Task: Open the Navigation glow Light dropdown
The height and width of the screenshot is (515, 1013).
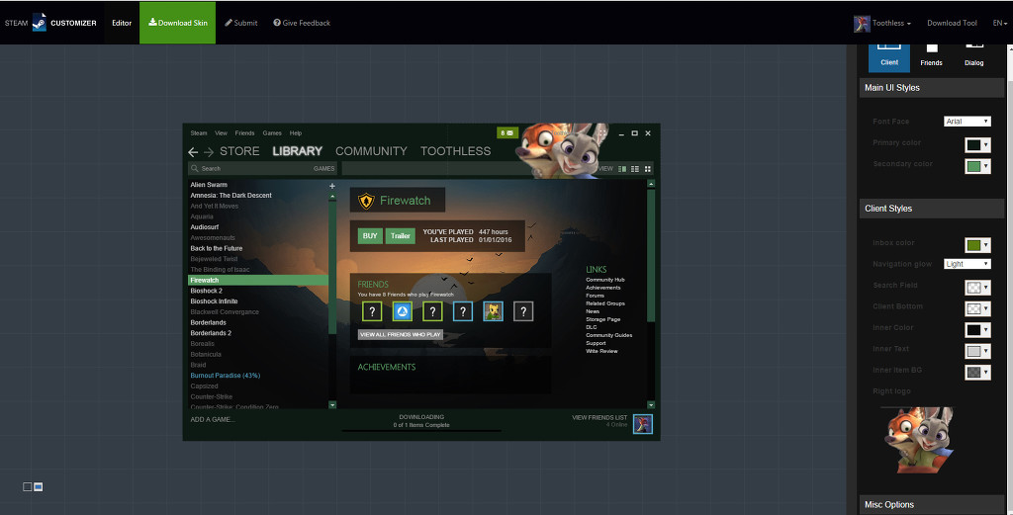Action: coord(967,264)
